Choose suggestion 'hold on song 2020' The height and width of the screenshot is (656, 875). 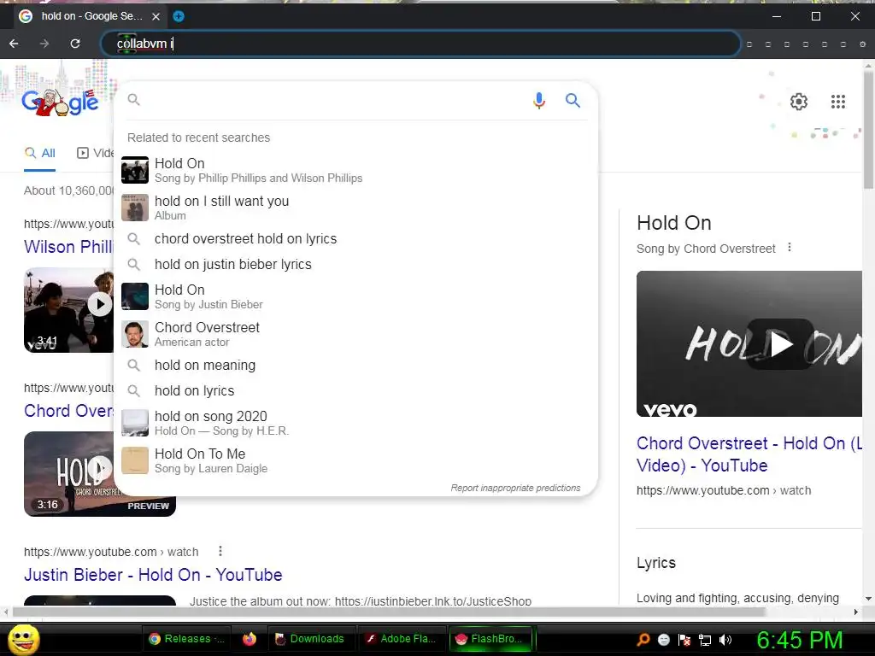tap(356, 423)
